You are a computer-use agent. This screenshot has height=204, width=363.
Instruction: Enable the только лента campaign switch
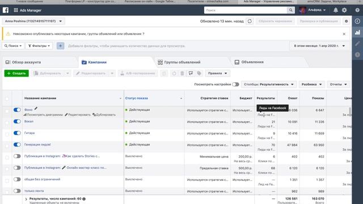point(17,191)
